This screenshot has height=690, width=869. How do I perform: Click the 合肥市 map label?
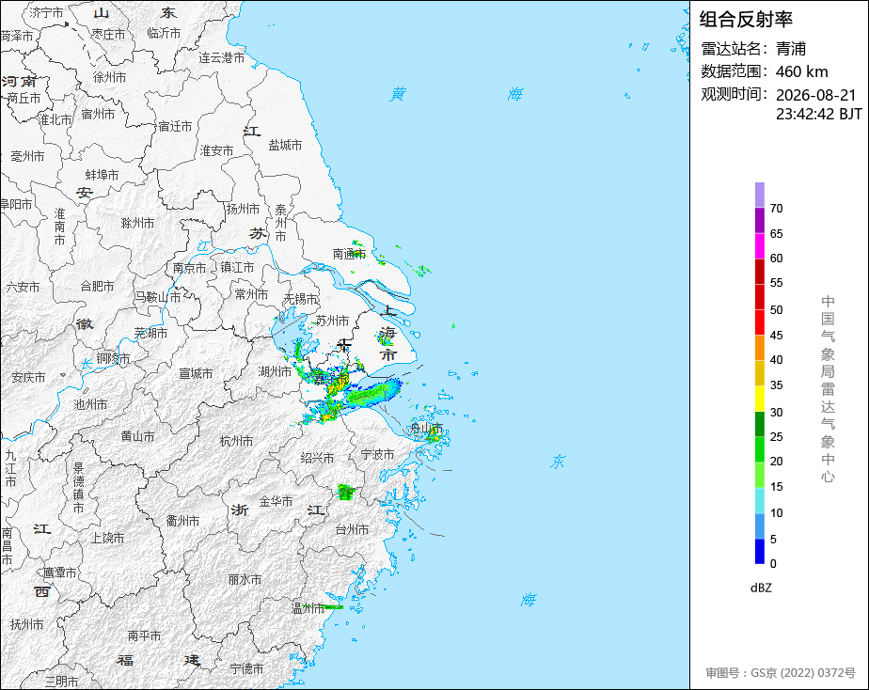click(97, 286)
